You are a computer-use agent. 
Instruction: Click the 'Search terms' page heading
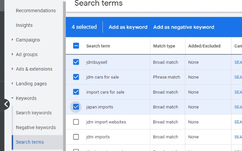[x=98, y=3]
